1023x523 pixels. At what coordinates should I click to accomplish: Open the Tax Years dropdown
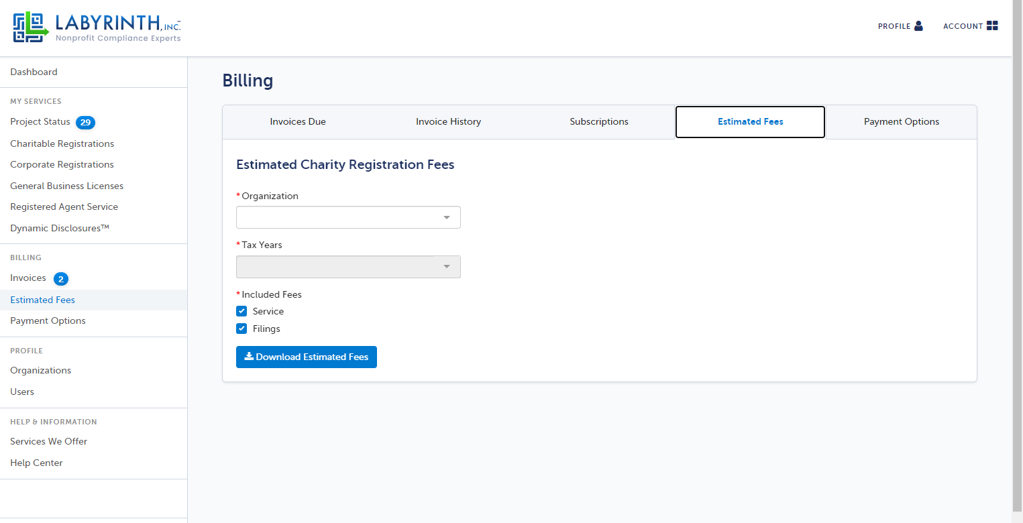tap(348, 267)
